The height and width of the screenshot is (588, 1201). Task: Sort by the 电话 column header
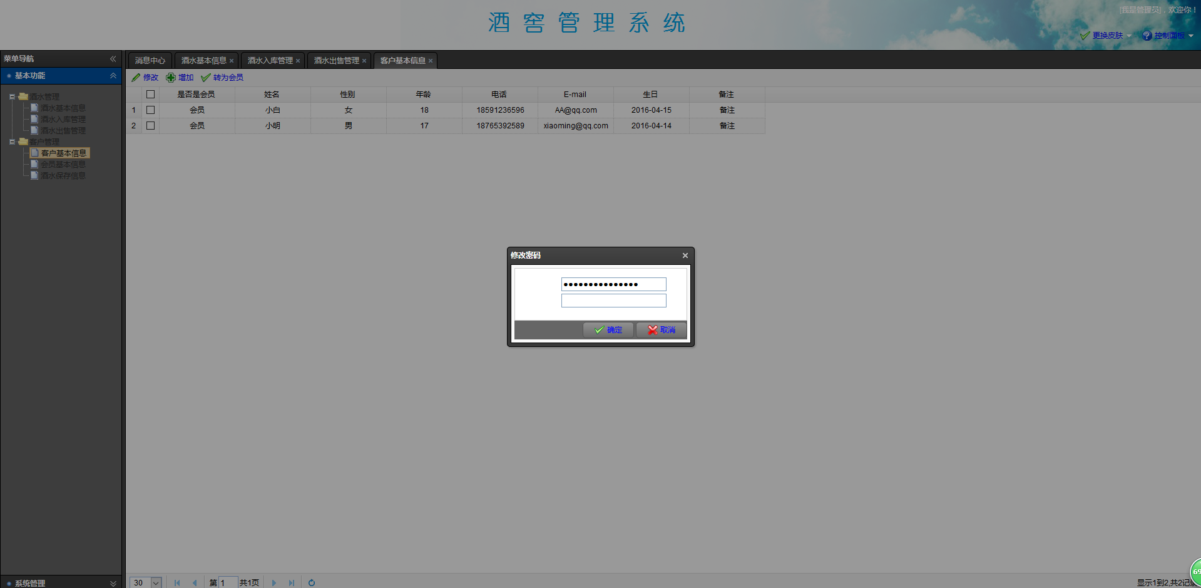point(499,95)
